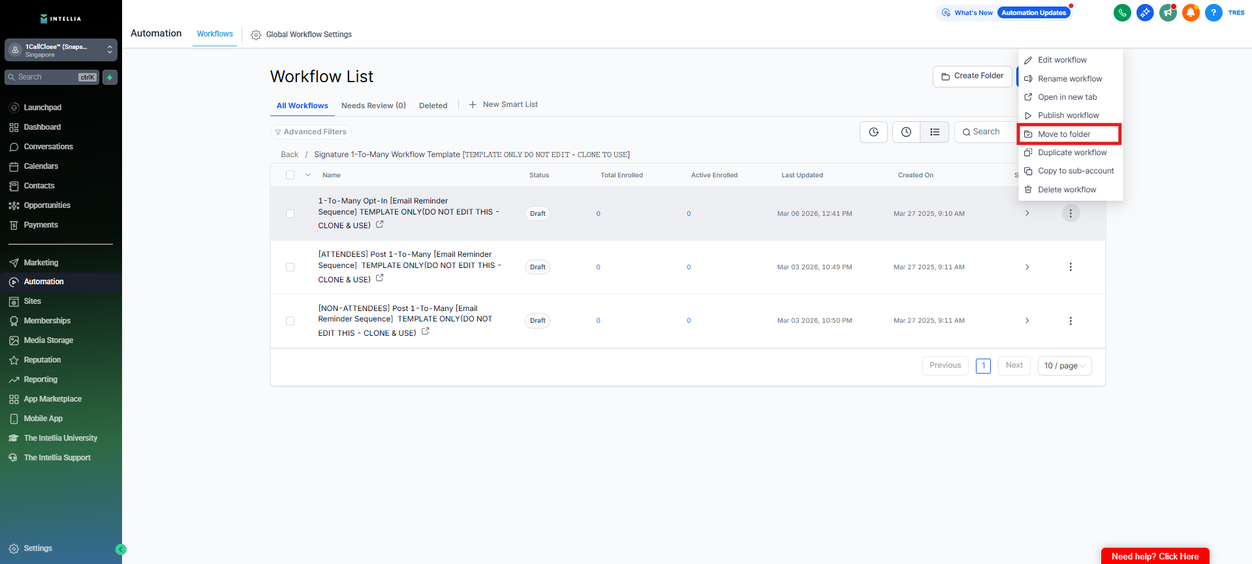Tick the ATTENDEES Post workflow checkbox
Screen dimensions: 1252x564
290,267
